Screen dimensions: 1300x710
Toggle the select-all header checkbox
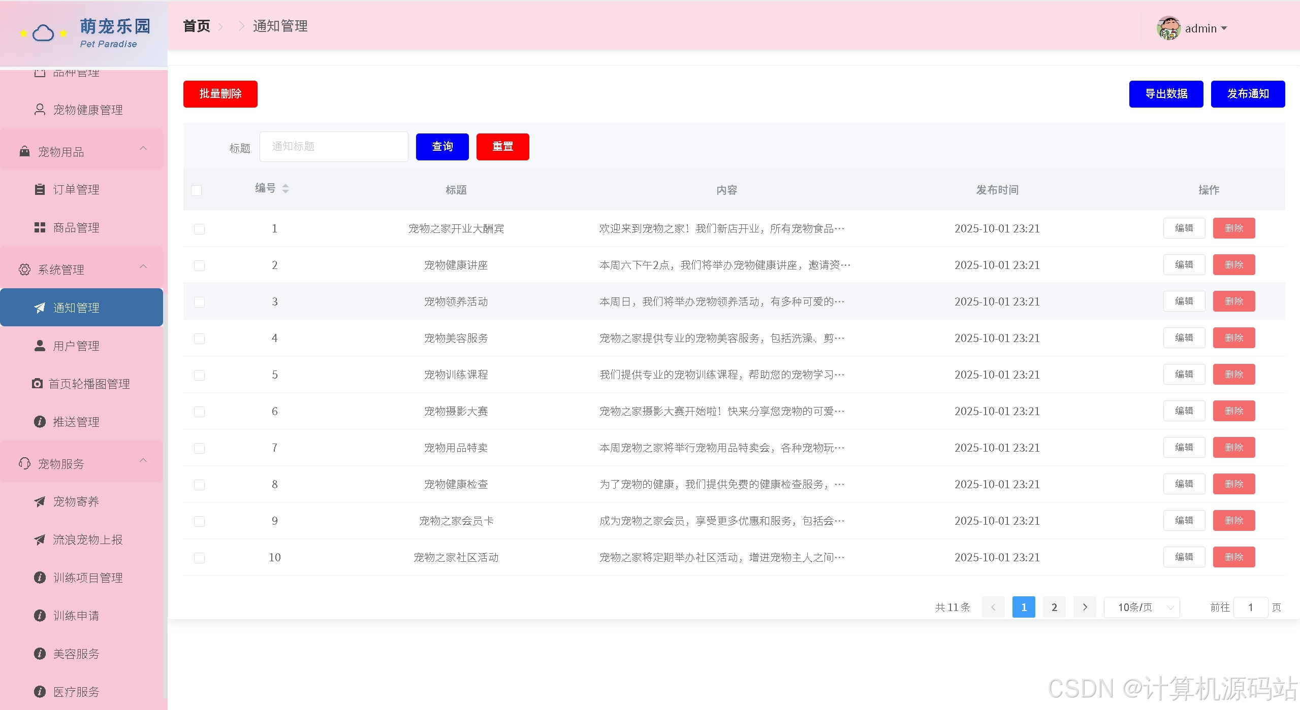pyautogui.click(x=197, y=190)
